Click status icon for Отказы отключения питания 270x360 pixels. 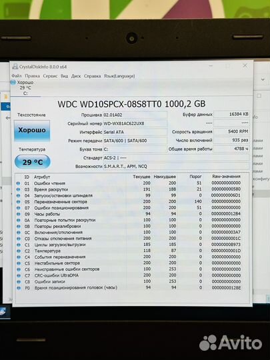(x=19, y=239)
